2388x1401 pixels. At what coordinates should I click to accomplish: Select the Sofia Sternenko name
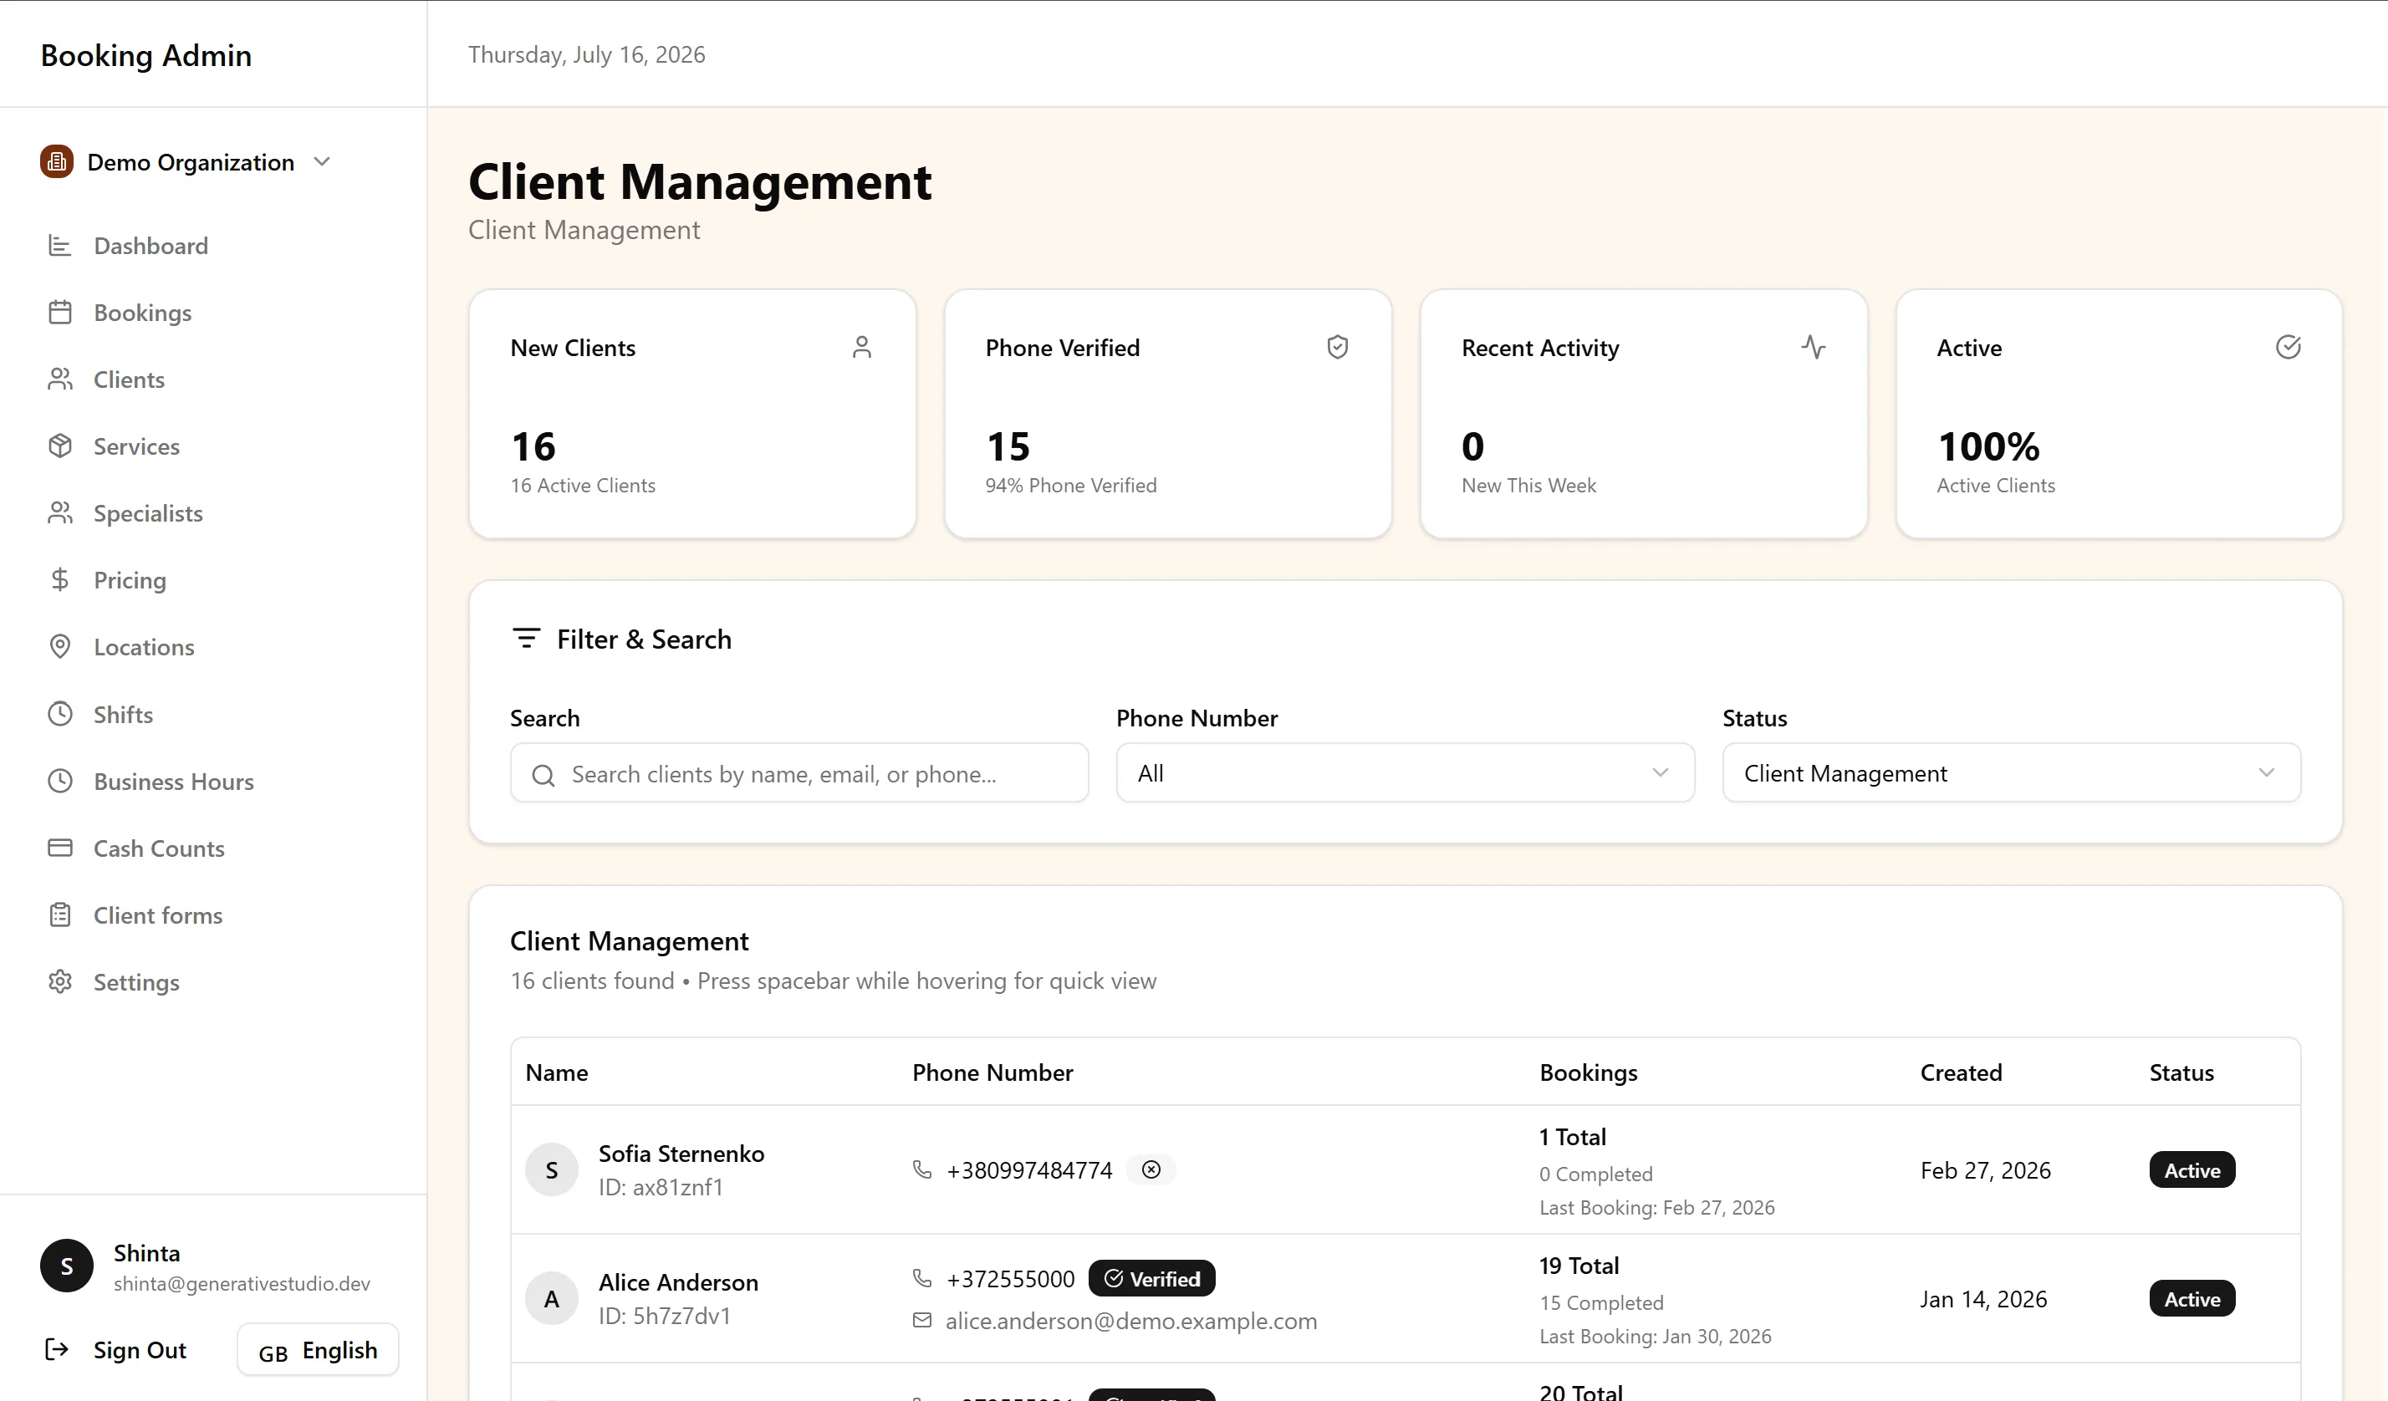click(x=681, y=1153)
